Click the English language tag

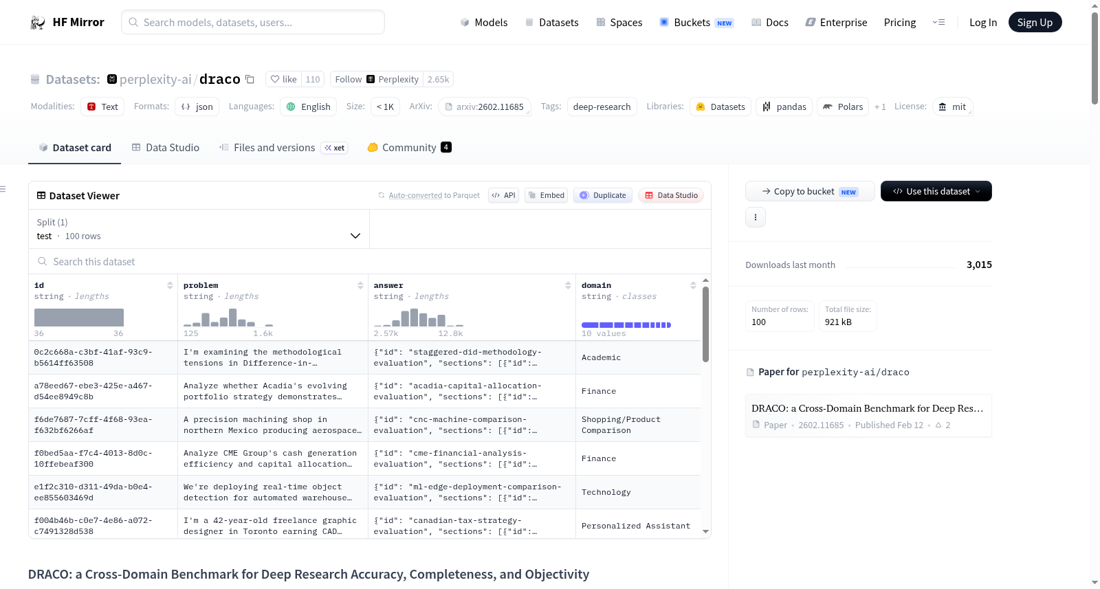[309, 107]
